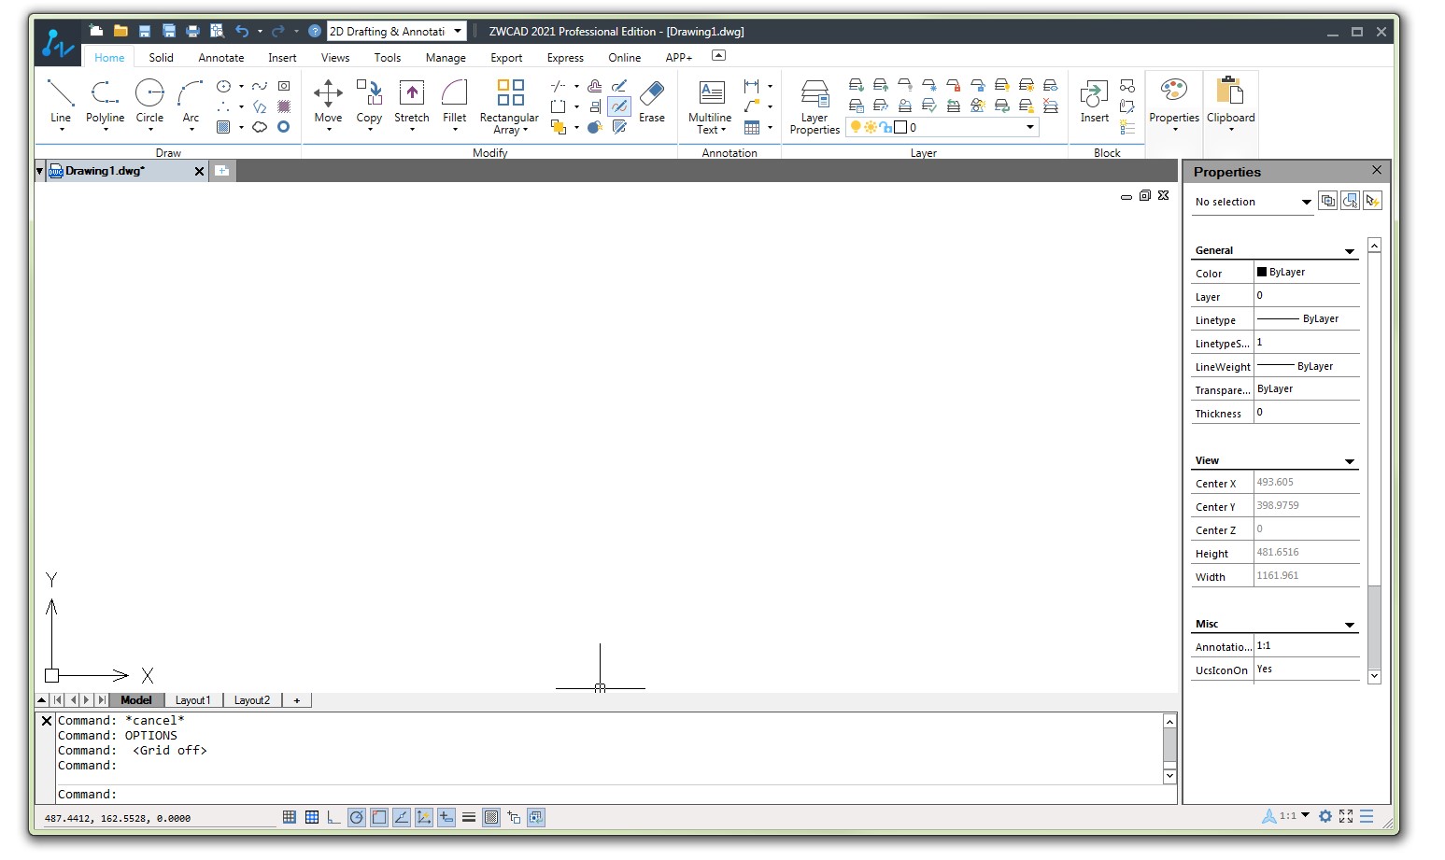Click the Erase tool
The image size is (1445, 860).
[652, 101]
